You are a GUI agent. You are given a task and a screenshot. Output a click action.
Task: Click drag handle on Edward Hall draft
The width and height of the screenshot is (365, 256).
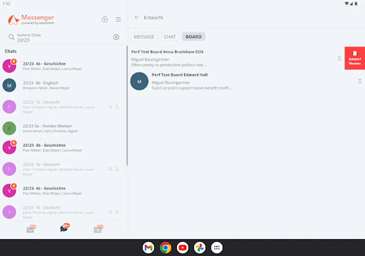tap(360, 81)
